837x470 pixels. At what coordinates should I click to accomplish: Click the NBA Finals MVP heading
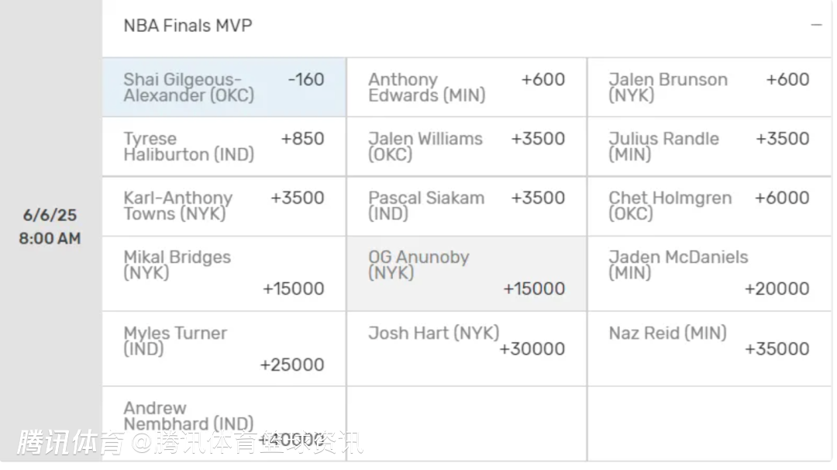point(188,26)
